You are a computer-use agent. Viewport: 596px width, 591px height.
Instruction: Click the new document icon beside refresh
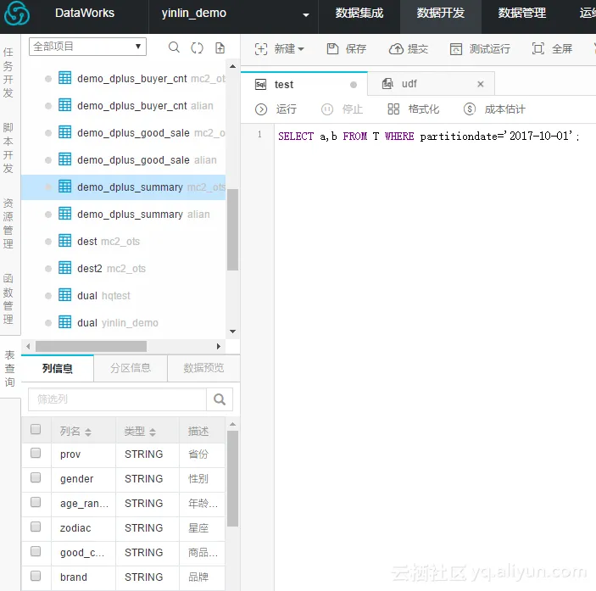[220, 47]
